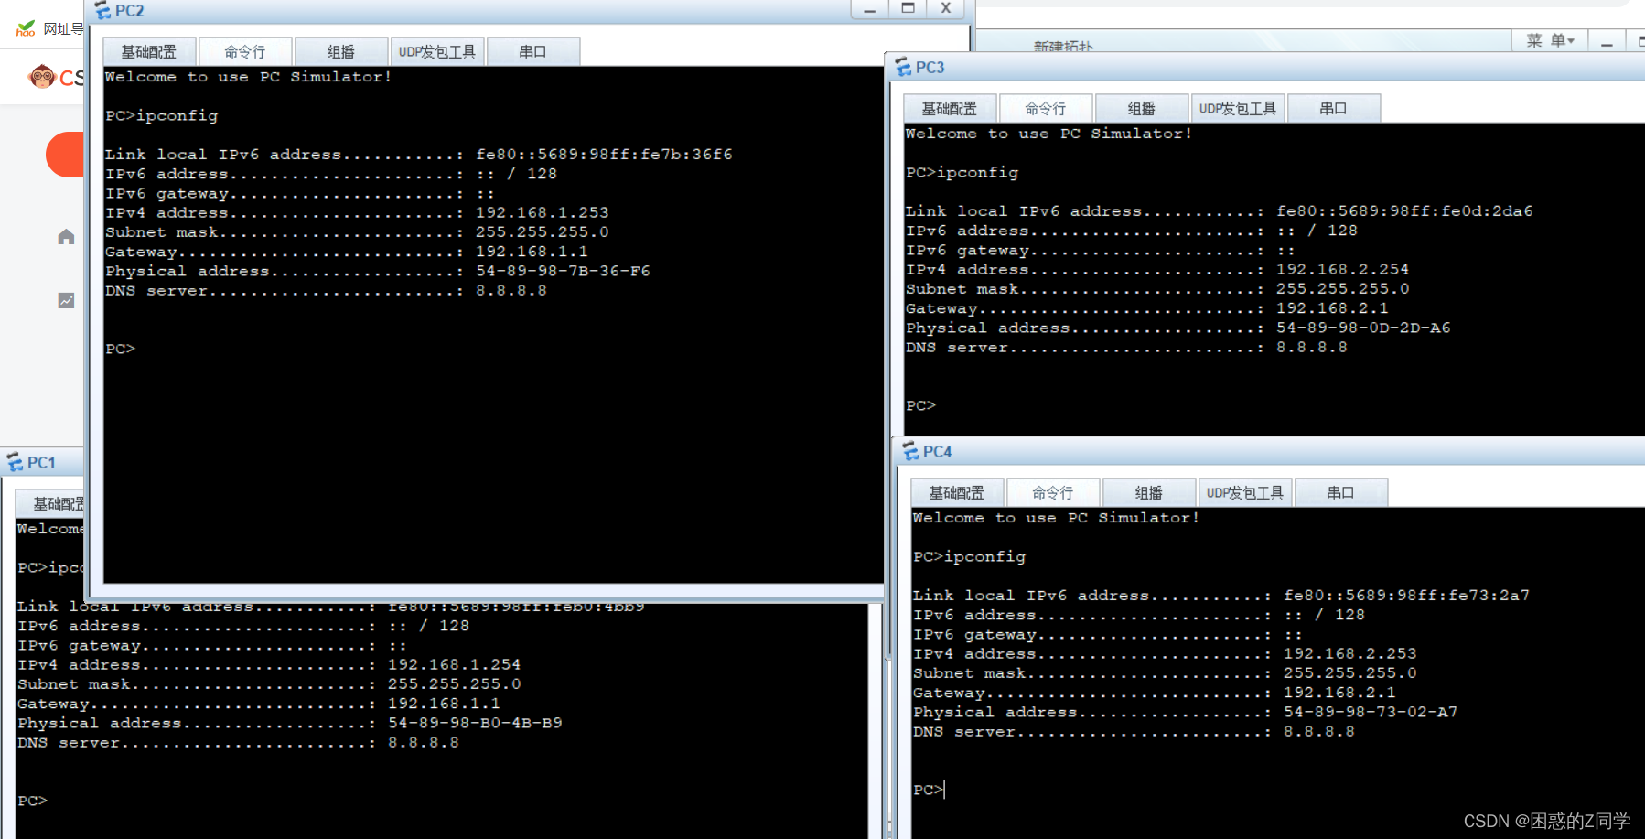Click PC2 gateway value 192.168.1.1
1645x839 pixels.
532,252
